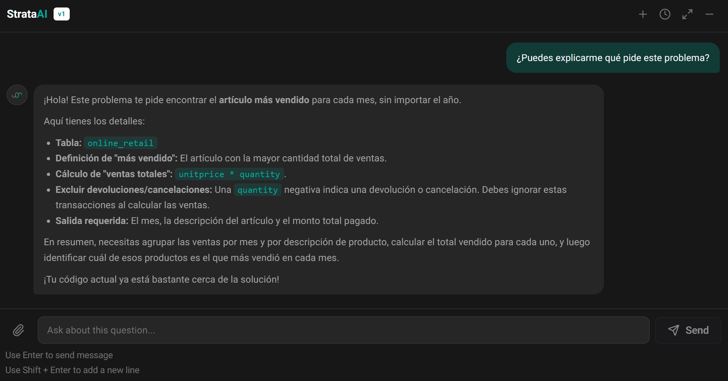This screenshot has width=728, height=381.
Task: Click the v1 version badge
Action: (x=61, y=14)
